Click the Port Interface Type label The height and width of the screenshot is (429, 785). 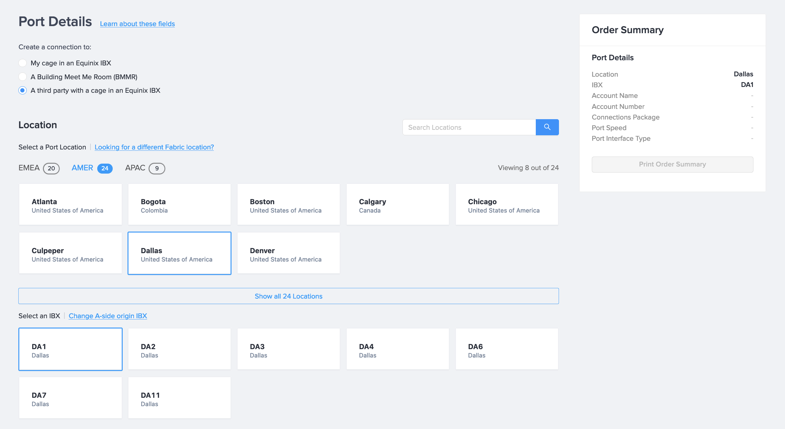coord(621,138)
